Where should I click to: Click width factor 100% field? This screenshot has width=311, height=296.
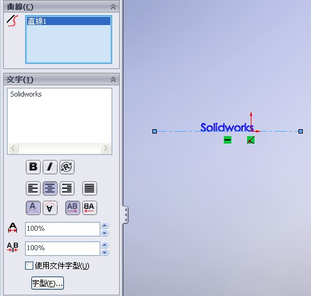click(x=63, y=229)
